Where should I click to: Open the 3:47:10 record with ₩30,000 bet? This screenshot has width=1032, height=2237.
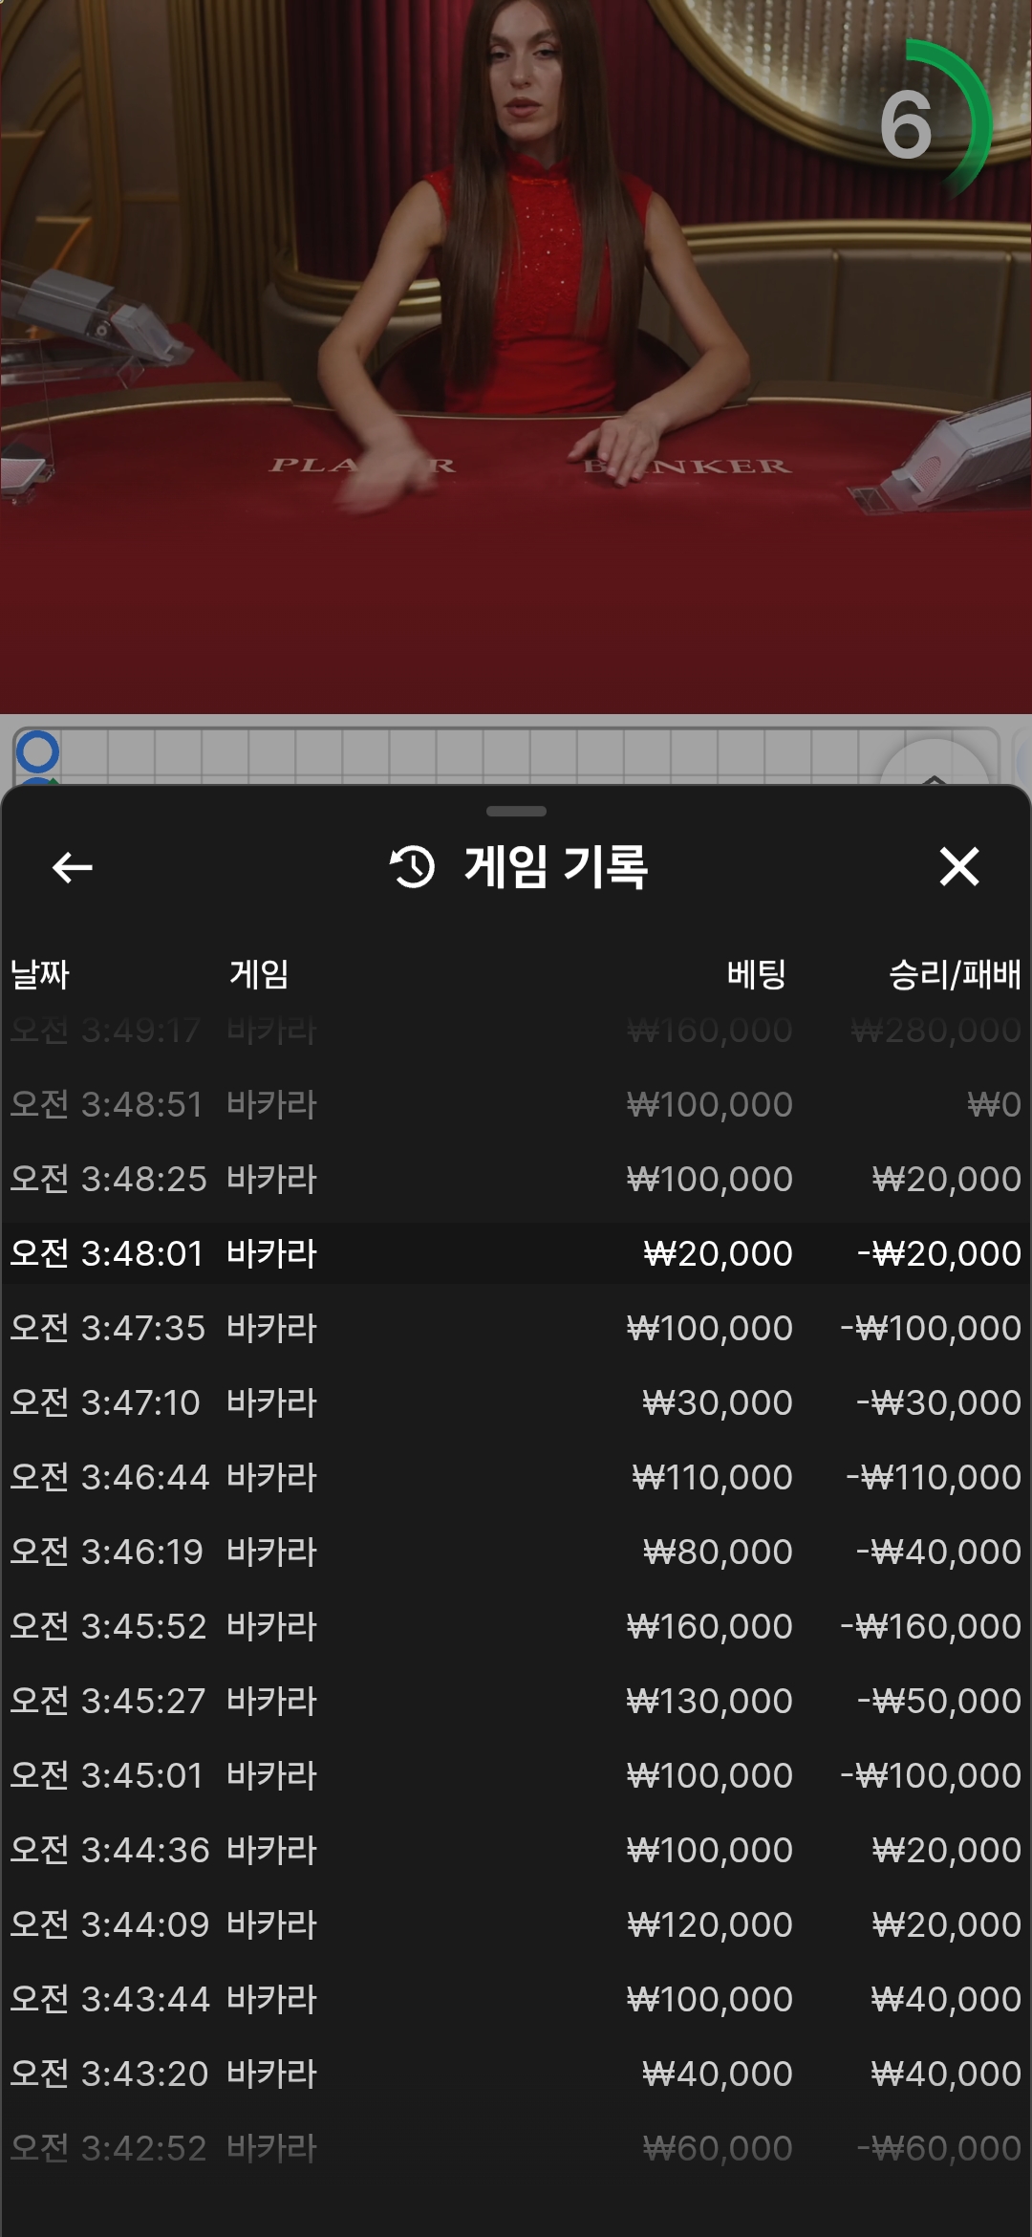tap(516, 1402)
